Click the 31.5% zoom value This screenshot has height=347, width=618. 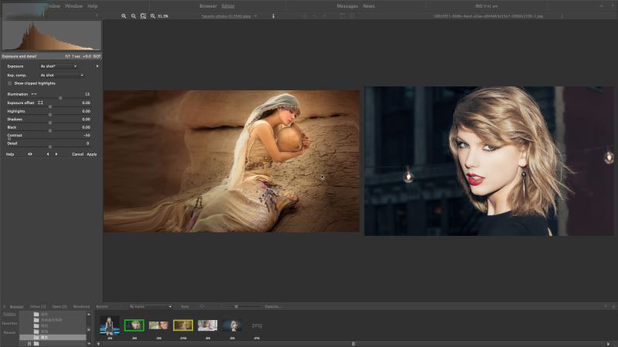tap(163, 16)
